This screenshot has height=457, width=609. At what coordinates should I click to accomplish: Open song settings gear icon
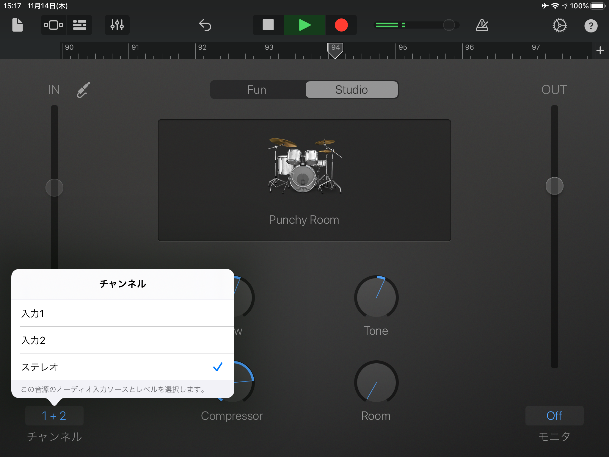559,26
